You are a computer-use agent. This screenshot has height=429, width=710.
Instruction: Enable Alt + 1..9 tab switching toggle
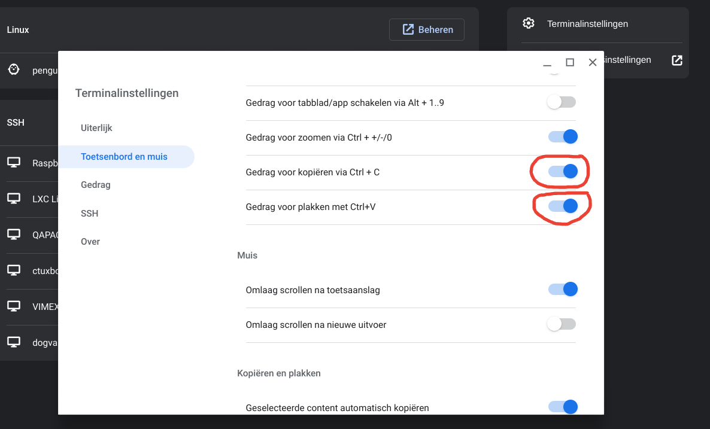(x=561, y=102)
